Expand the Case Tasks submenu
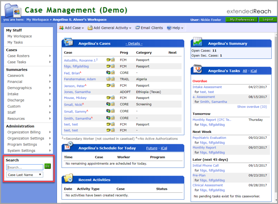Screen dimensions: 278x204 coord(50,62)
